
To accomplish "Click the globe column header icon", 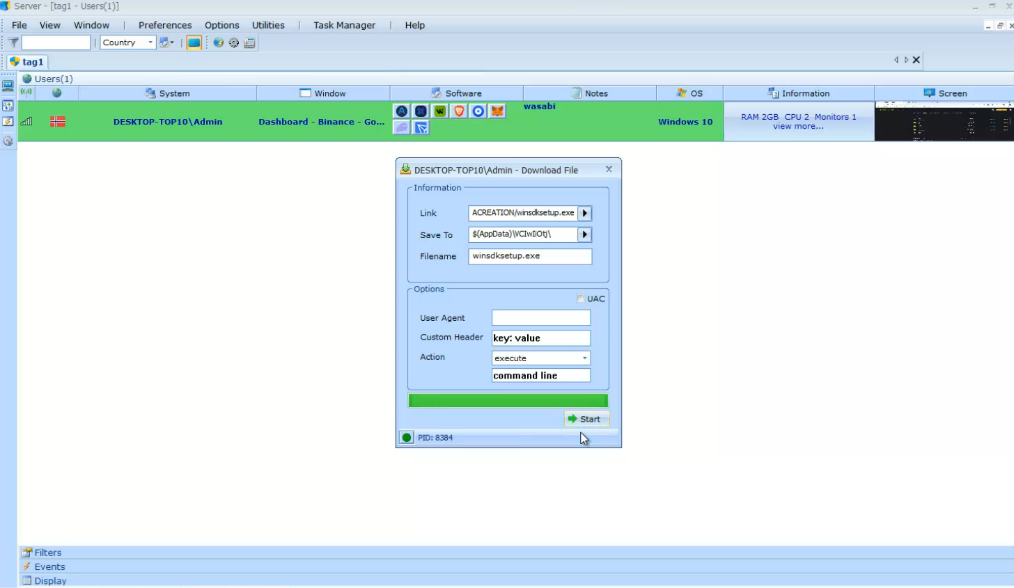I will coord(57,93).
